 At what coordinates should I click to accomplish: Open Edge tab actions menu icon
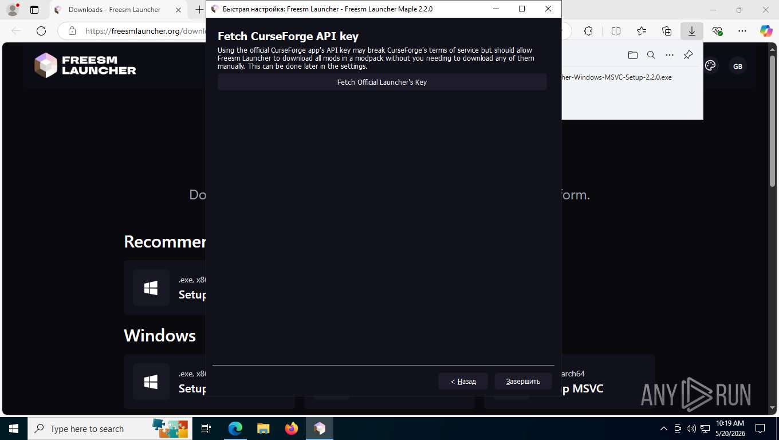click(x=34, y=10)
